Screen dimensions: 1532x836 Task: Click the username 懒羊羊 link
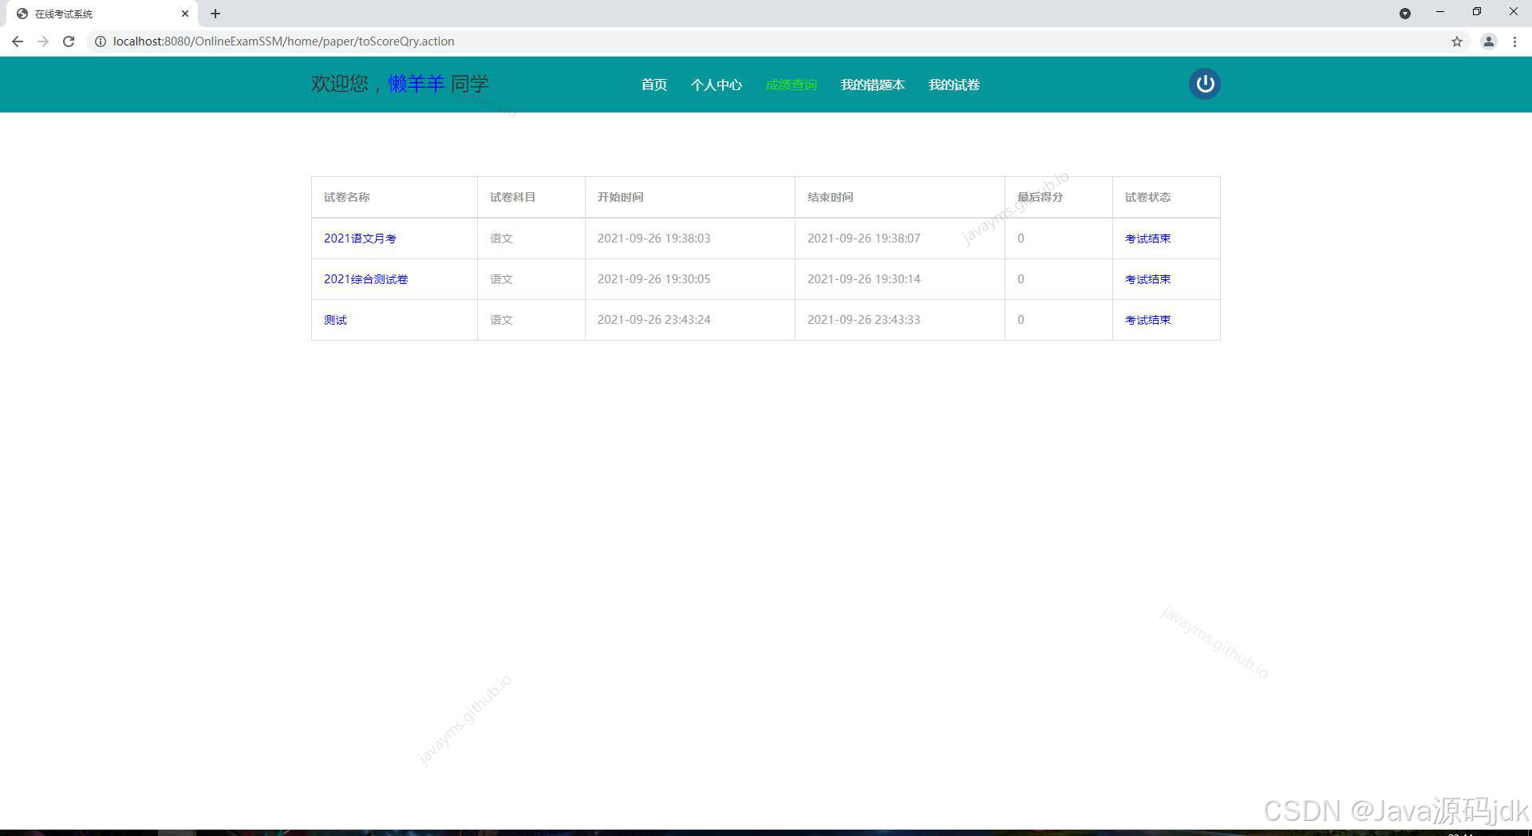coord(417,83)
